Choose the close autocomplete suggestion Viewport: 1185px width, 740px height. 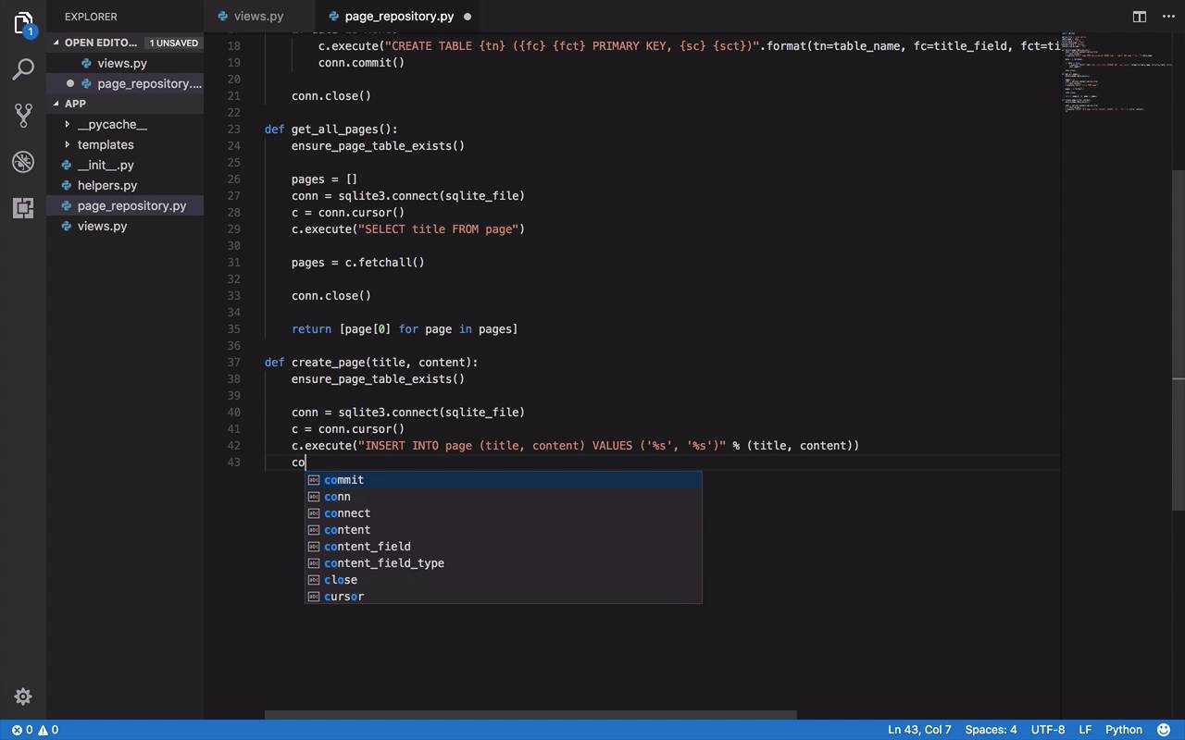504,580
